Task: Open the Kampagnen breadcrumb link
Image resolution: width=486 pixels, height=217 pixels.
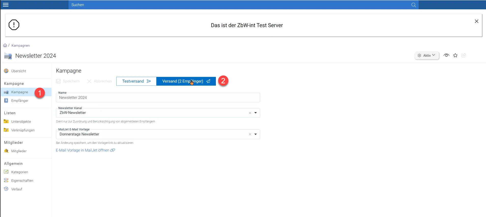Action: [x=21, y=45]
